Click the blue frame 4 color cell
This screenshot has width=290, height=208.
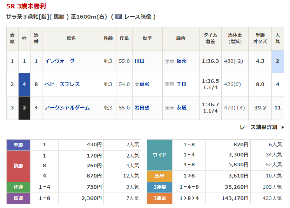coord(24,85)
